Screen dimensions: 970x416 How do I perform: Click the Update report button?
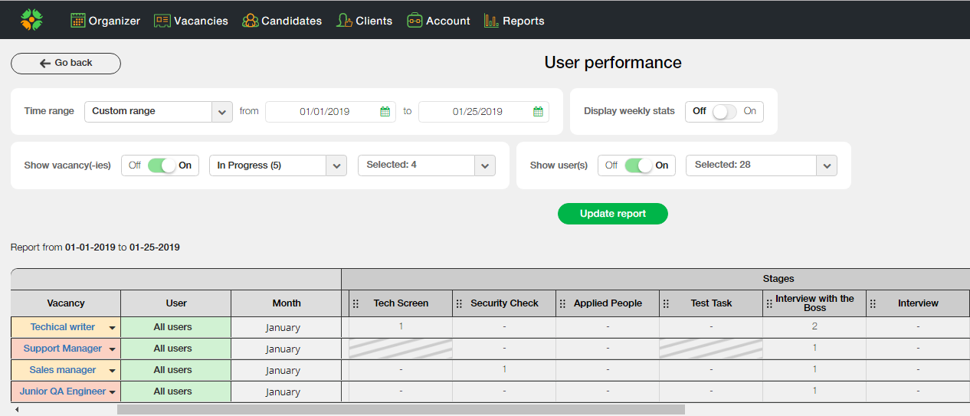(612, 214)
